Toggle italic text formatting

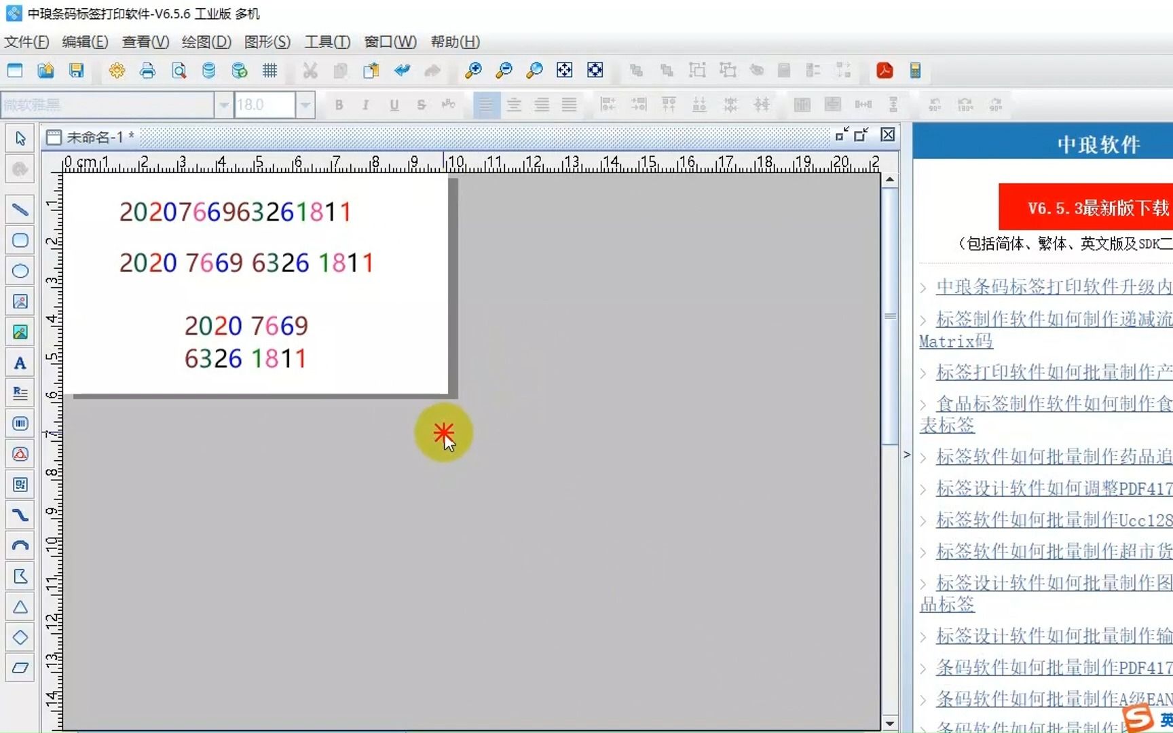(366, 105)
